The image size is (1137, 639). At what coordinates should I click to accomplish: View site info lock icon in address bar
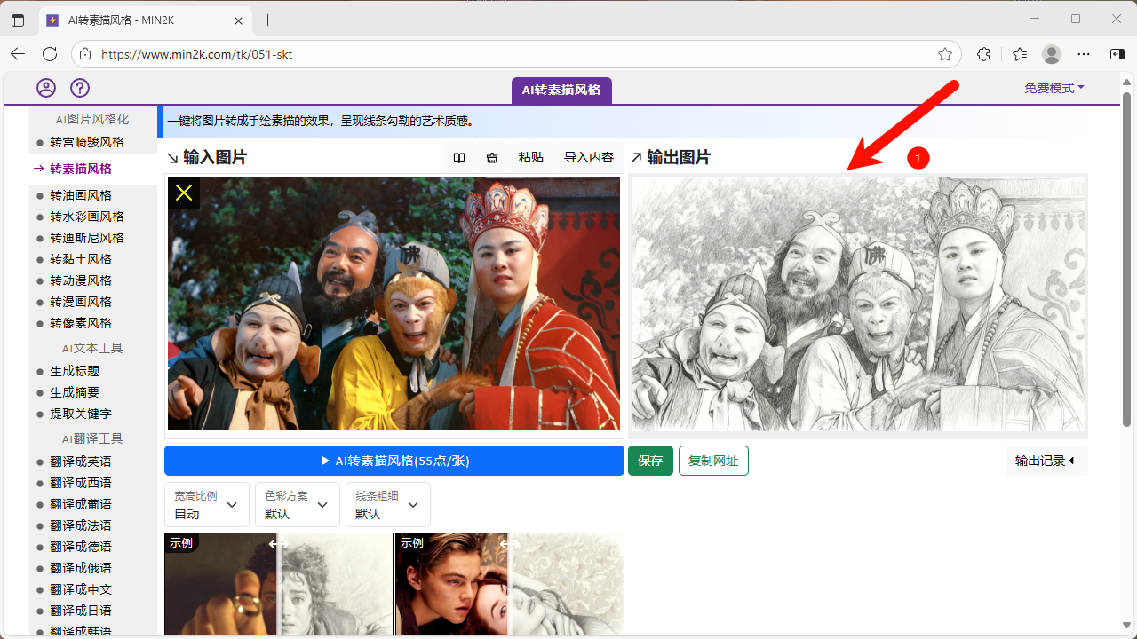click(x=85, y=54)
